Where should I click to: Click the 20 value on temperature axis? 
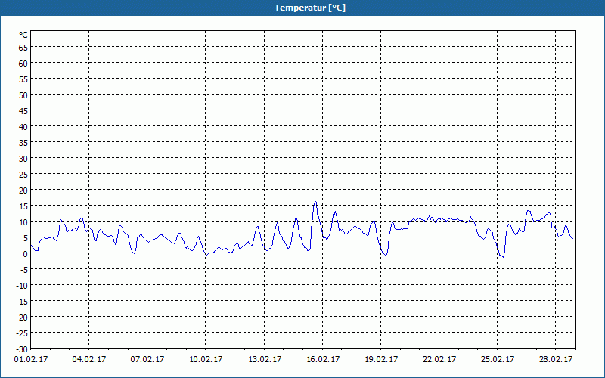click(x=23, y=191)
